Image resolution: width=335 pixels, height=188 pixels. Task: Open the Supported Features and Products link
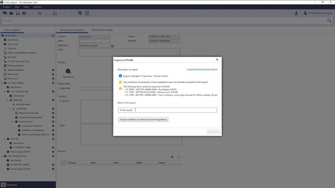203,69
